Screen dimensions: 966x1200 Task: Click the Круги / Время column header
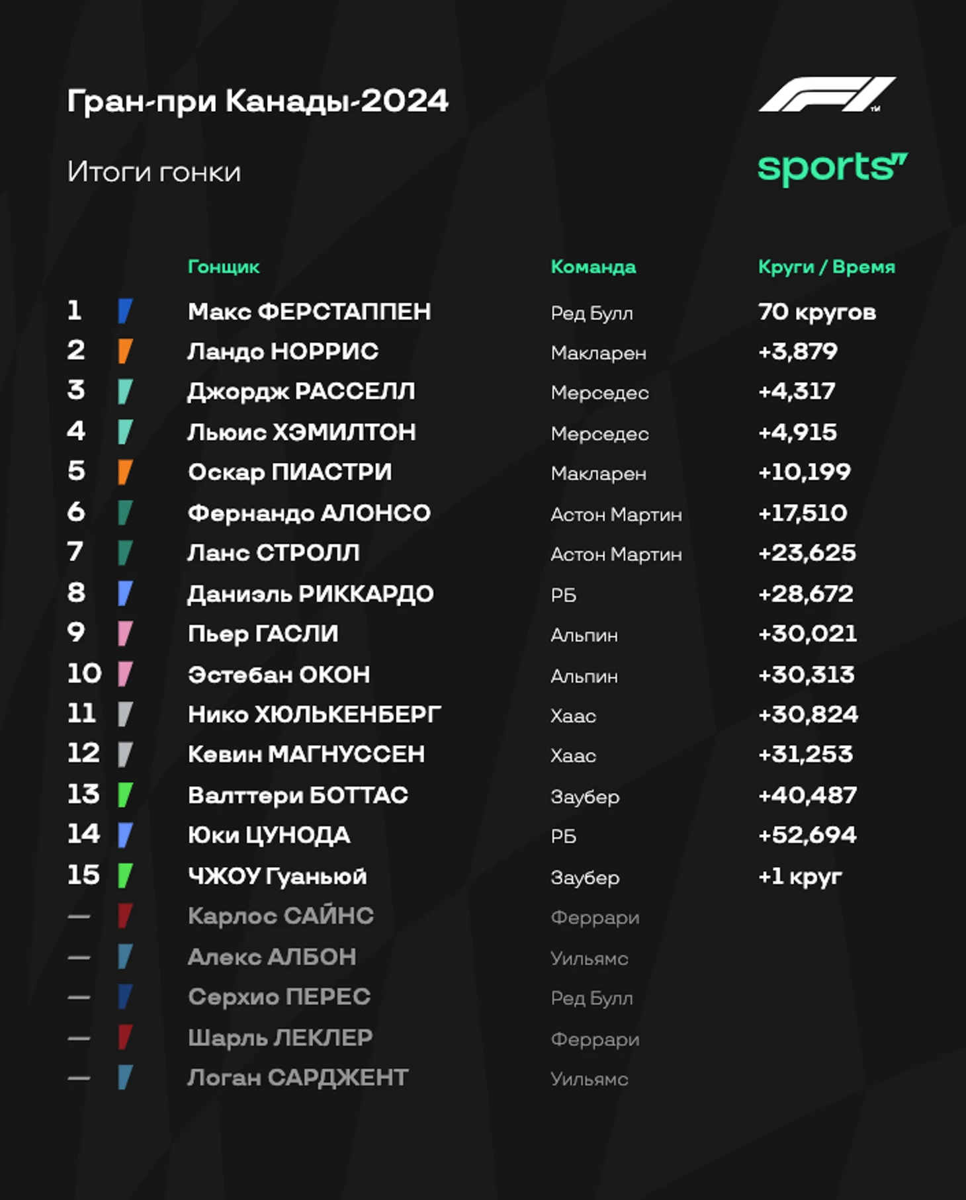pyautogui.click(x=826, y=267)
